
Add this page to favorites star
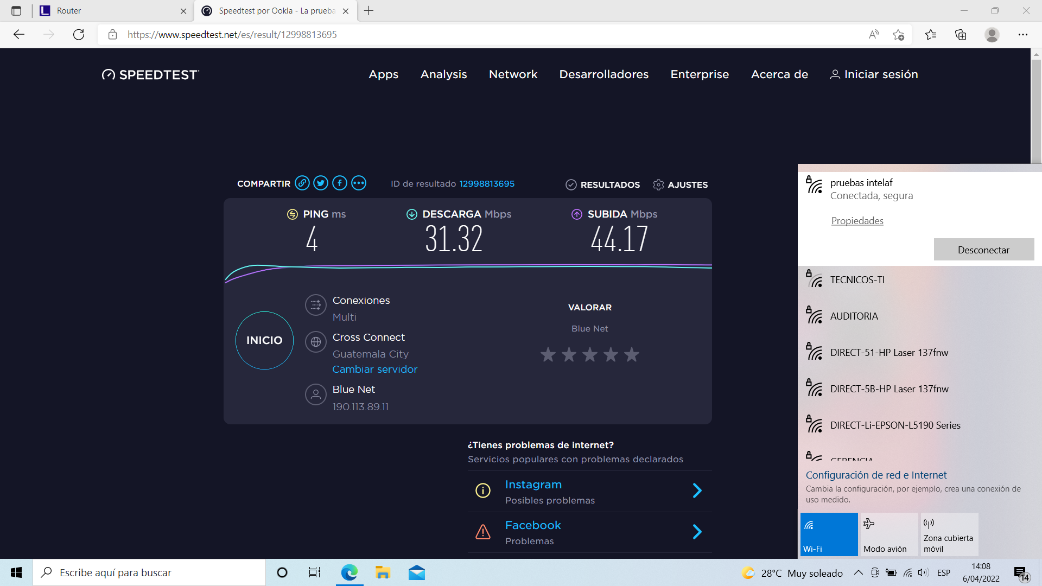(898, 35)
